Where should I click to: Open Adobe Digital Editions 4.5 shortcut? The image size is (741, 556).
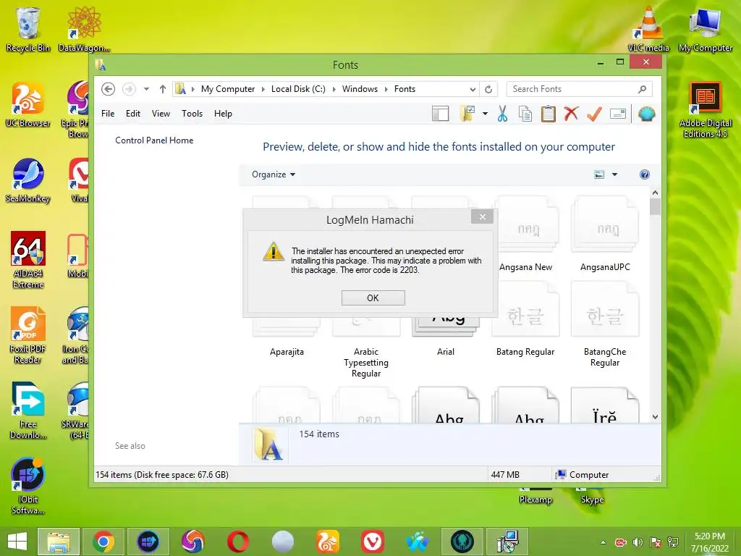[x=705, y=110]
